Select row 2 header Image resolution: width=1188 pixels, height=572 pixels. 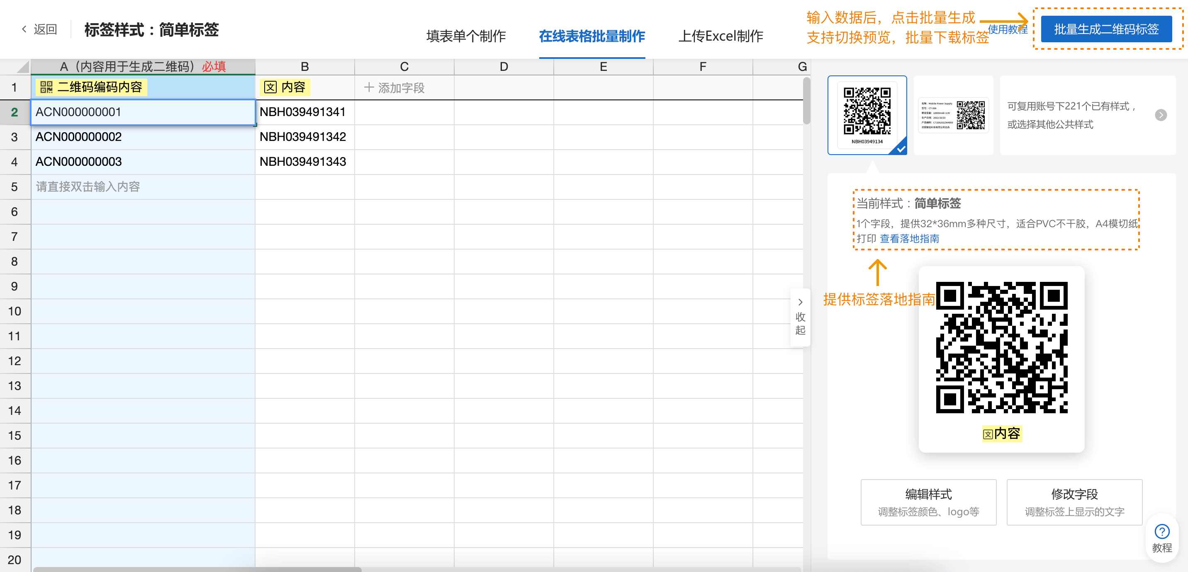point(15,112)
